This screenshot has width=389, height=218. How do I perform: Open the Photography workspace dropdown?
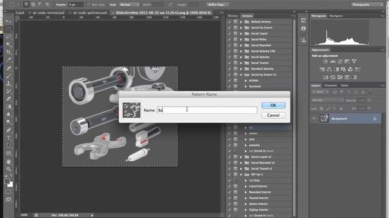pyautogui.click(x=367, y=5)
